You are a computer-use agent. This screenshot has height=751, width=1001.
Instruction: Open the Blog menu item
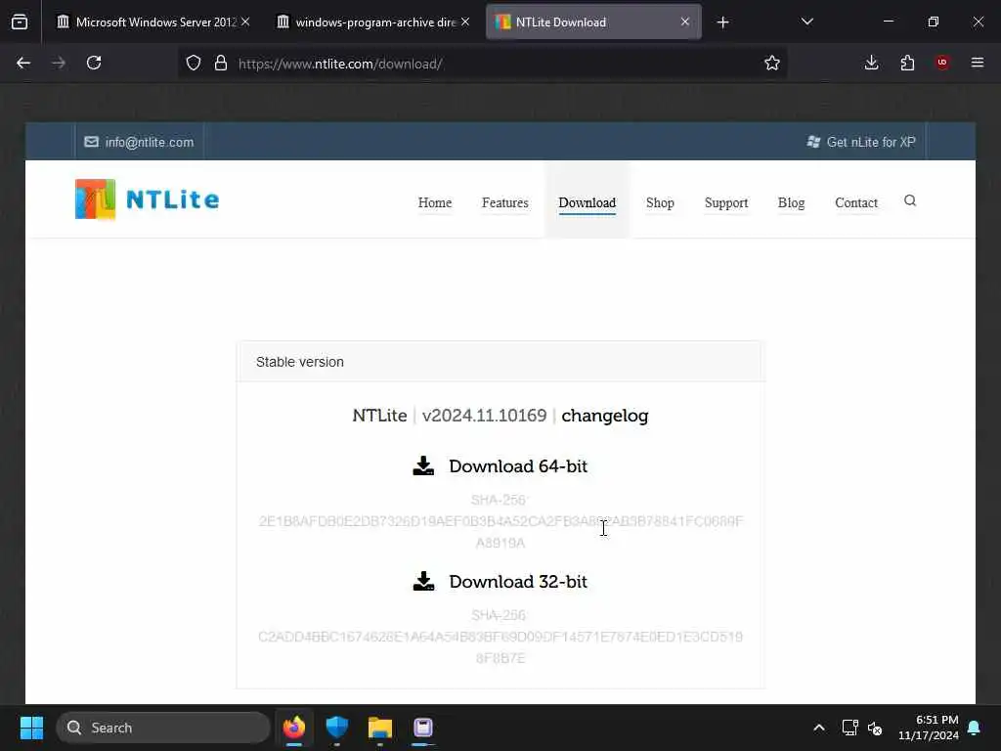pos(791,202)
